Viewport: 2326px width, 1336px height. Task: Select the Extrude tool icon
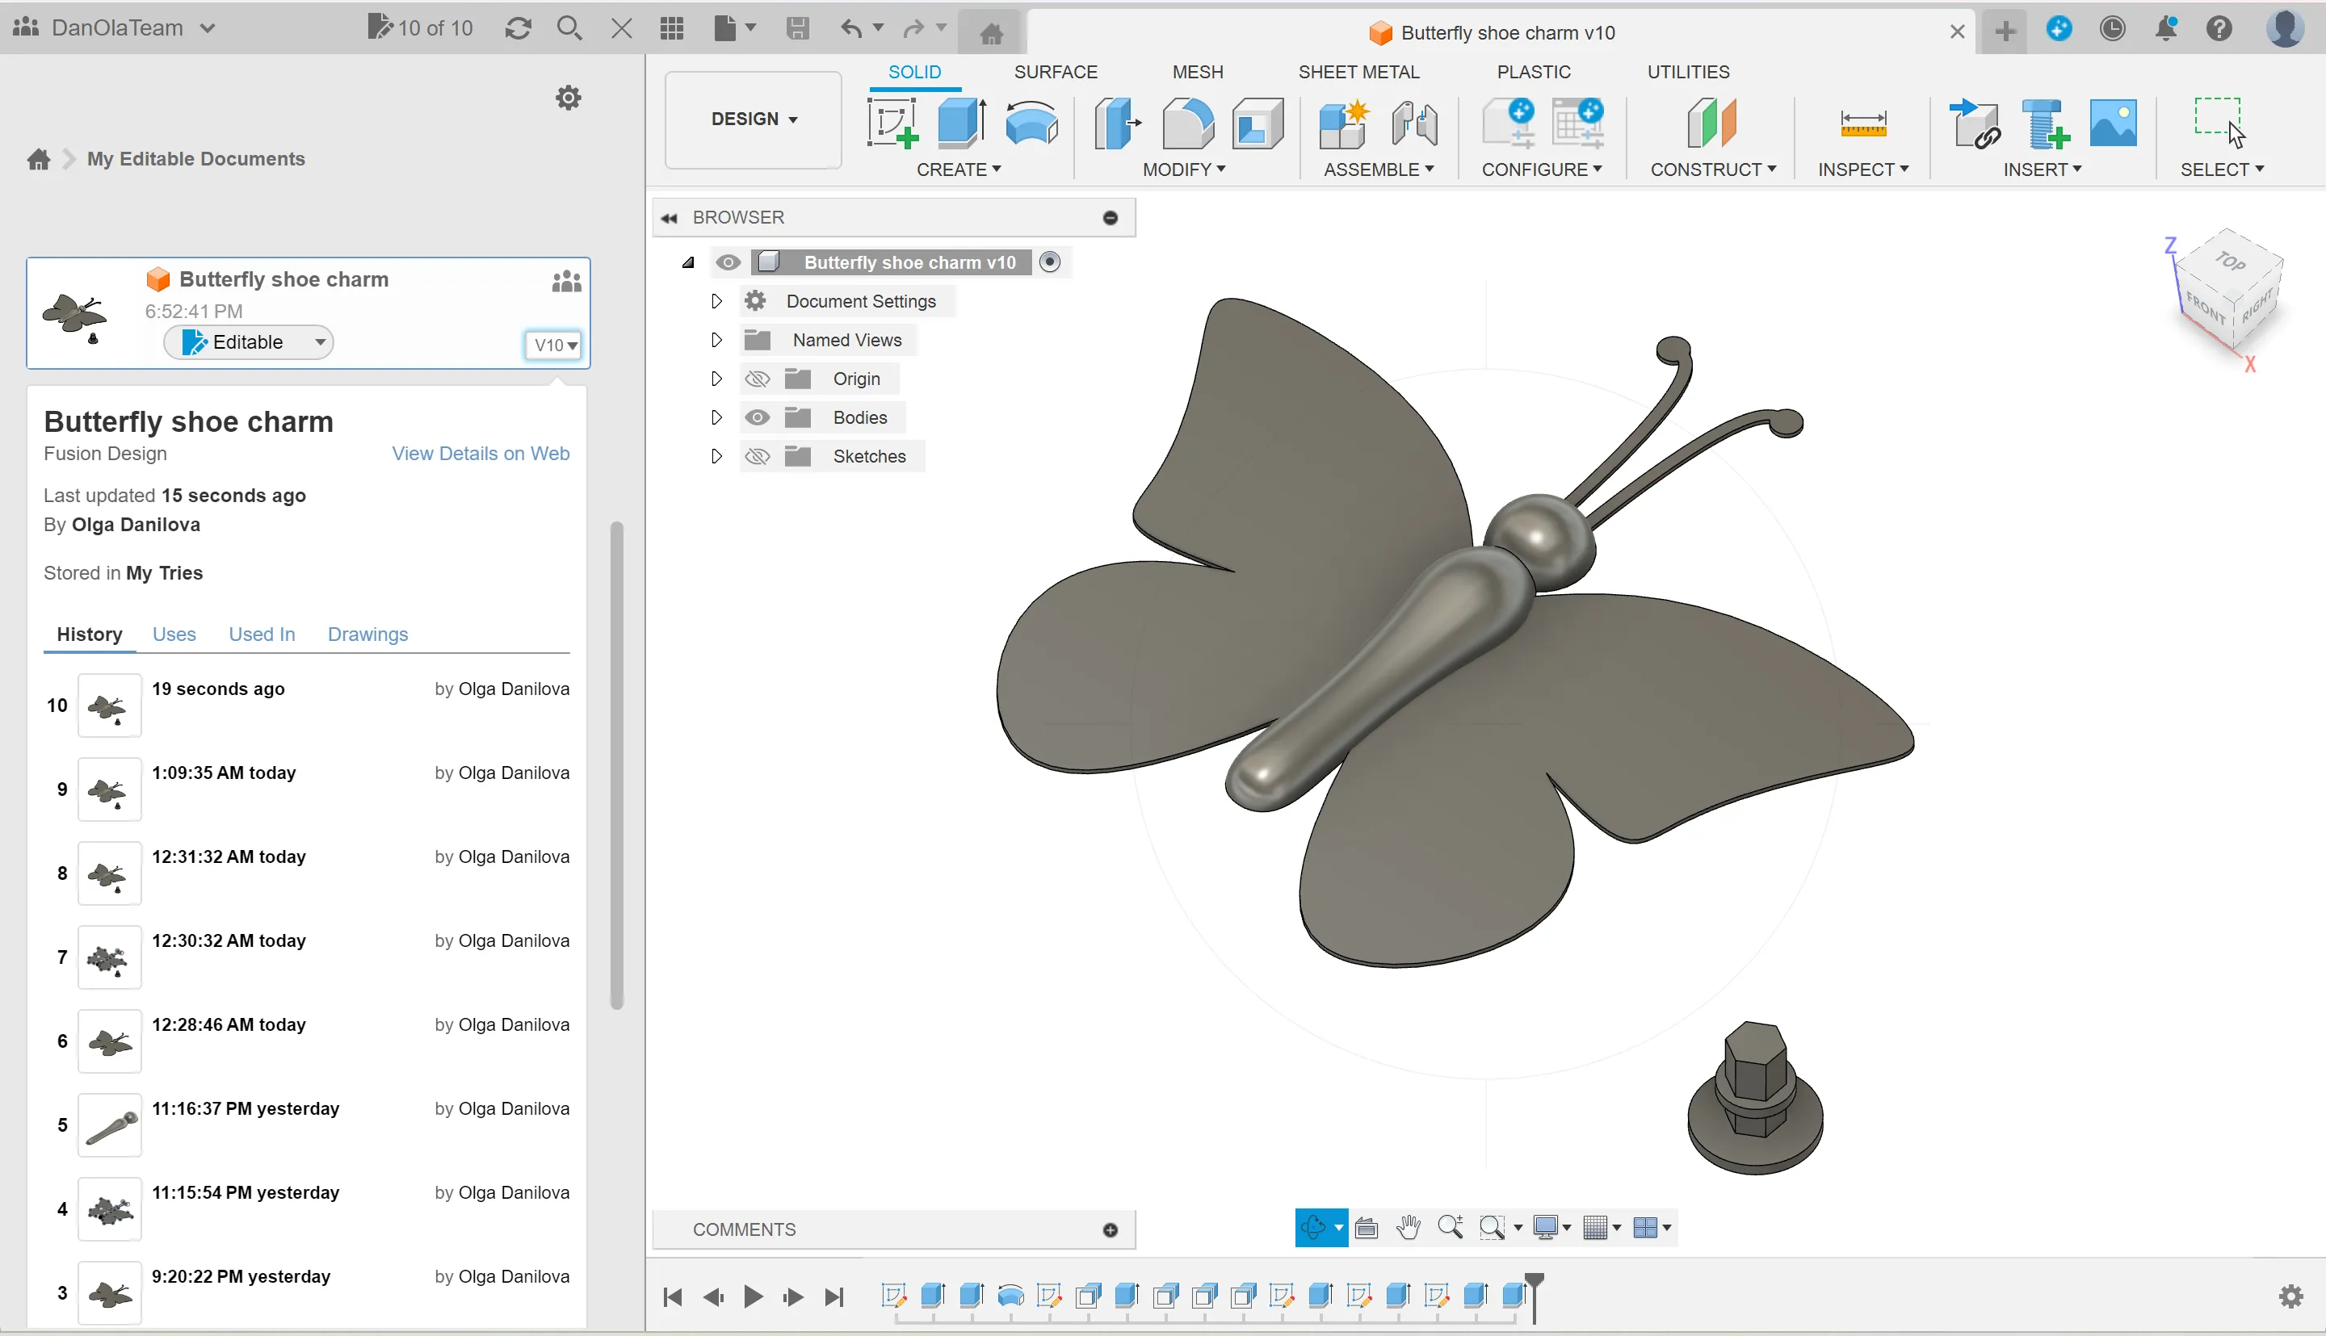pos(961,123)
